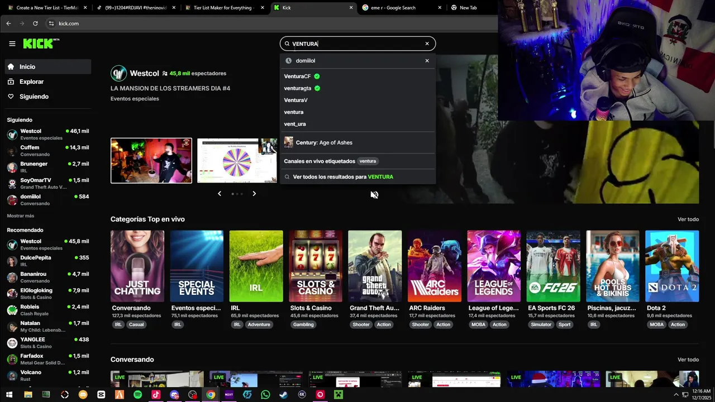Open Brunenger in Siguiendo list
The width and height of the screenshot is (715, 402).
tap(48, 167)
